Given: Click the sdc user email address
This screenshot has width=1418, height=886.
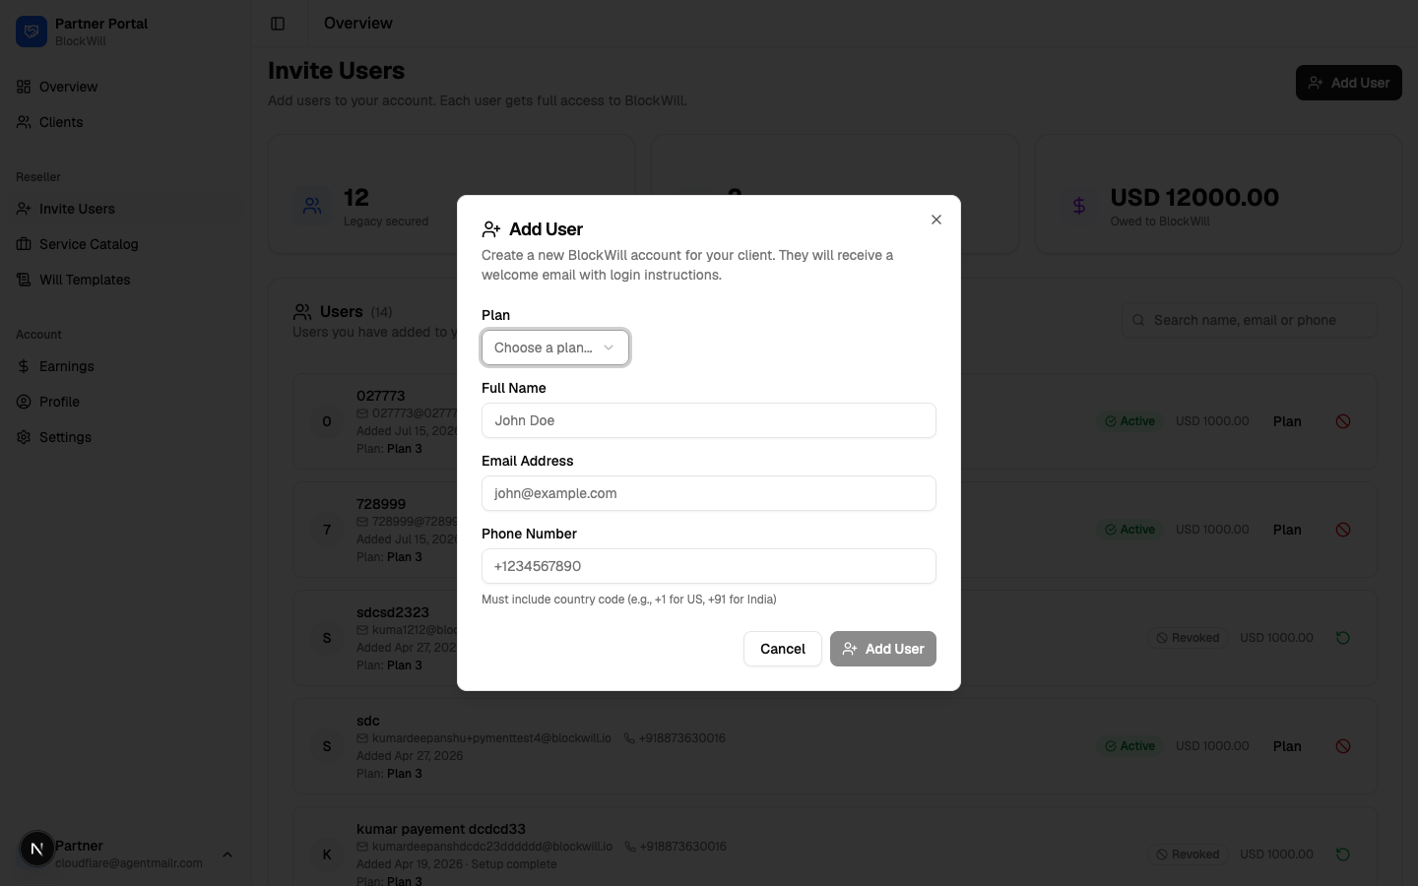Looking at the screenshot, I should pyautogui.click(x=491, y=738).
